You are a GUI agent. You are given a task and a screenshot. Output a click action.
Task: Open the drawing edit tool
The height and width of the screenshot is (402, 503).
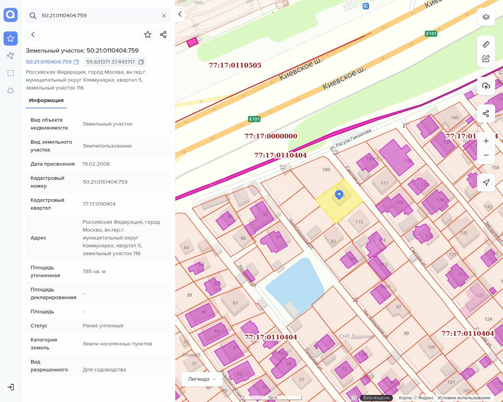click(x=486, y=59)
